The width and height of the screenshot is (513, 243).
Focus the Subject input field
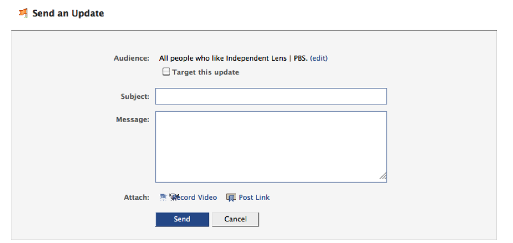[x=271, y=97]
